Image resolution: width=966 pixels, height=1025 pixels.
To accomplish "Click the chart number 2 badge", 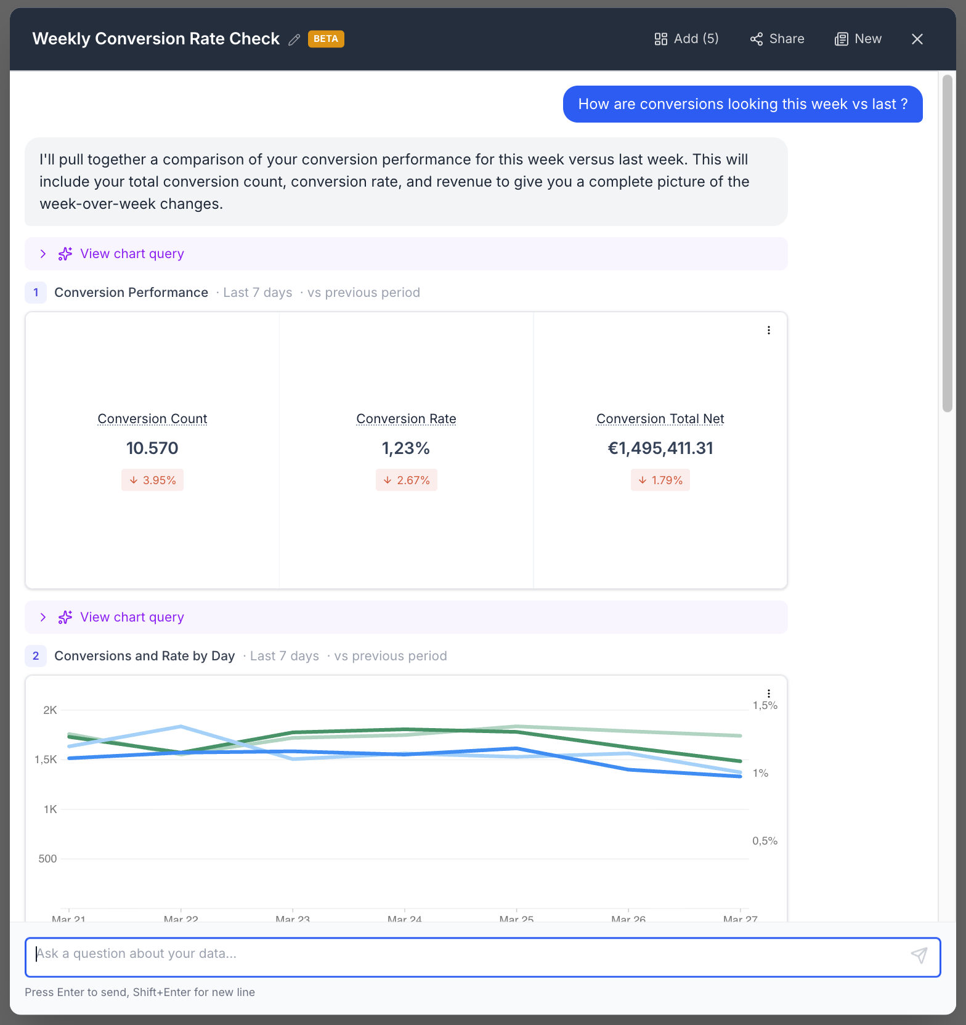I will [36, 656].
